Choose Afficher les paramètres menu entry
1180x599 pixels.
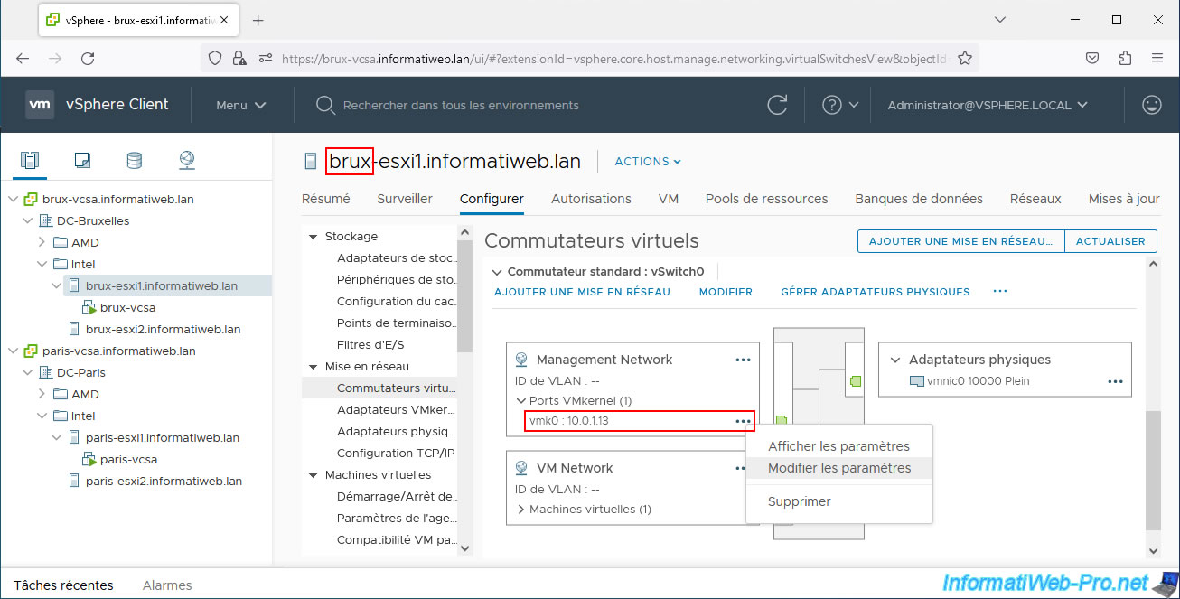(839, 446)
